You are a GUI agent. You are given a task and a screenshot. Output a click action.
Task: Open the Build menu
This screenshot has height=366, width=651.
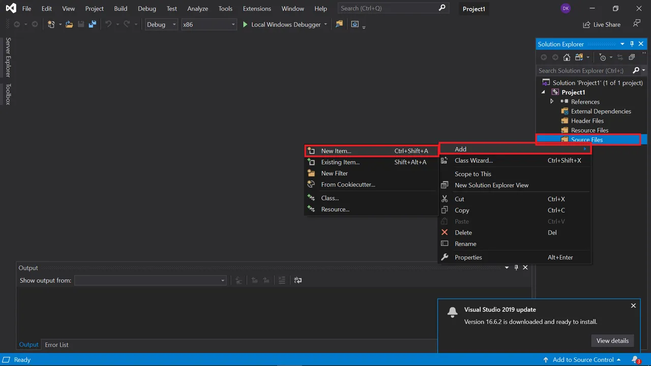pyautogui.click(x=121, y=9)
